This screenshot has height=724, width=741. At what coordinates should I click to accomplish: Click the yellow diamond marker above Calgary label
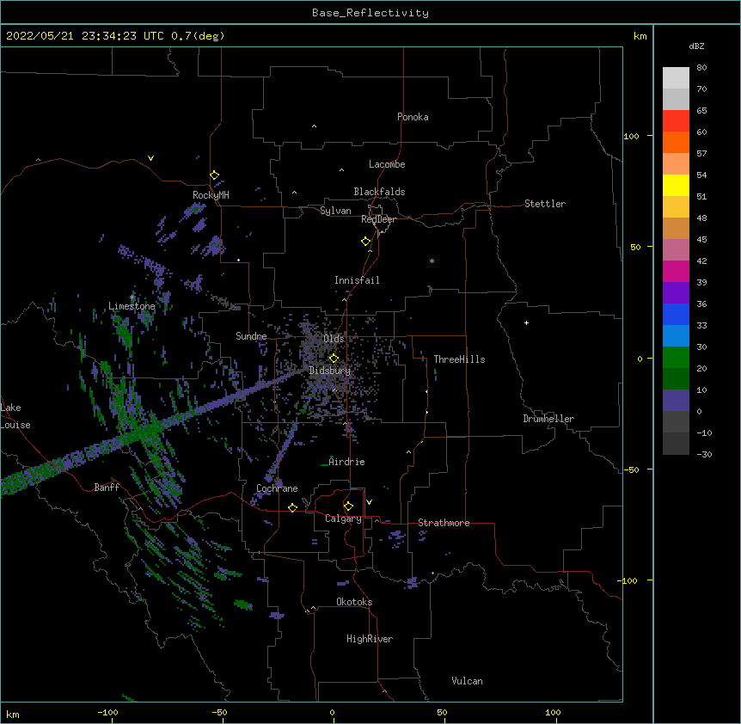[348, 506]
